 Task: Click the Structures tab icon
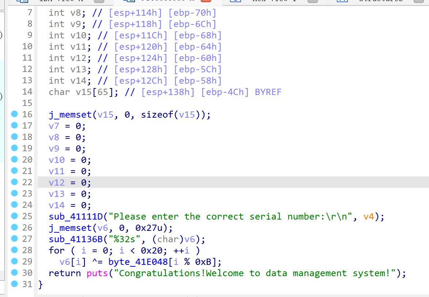(342, 1)
